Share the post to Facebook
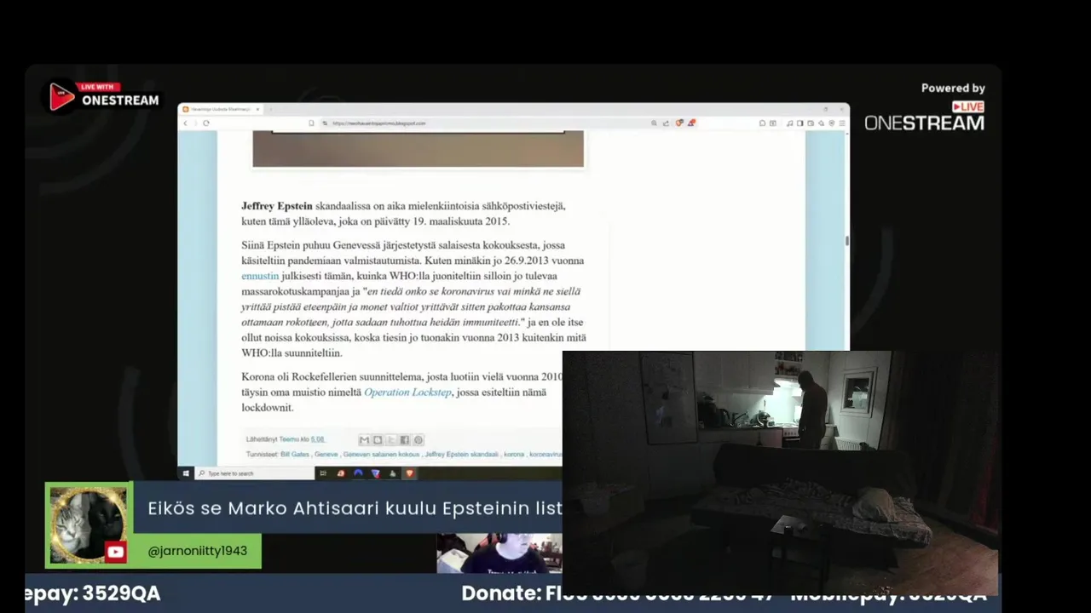This screenshot has width=1091, height=613. [x=405, y=440]
